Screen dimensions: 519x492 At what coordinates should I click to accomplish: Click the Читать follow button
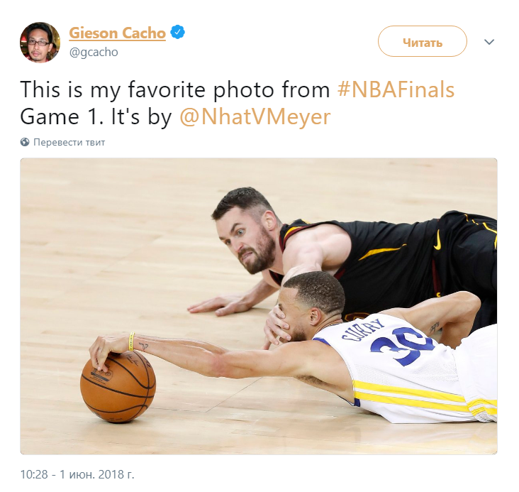423,41
